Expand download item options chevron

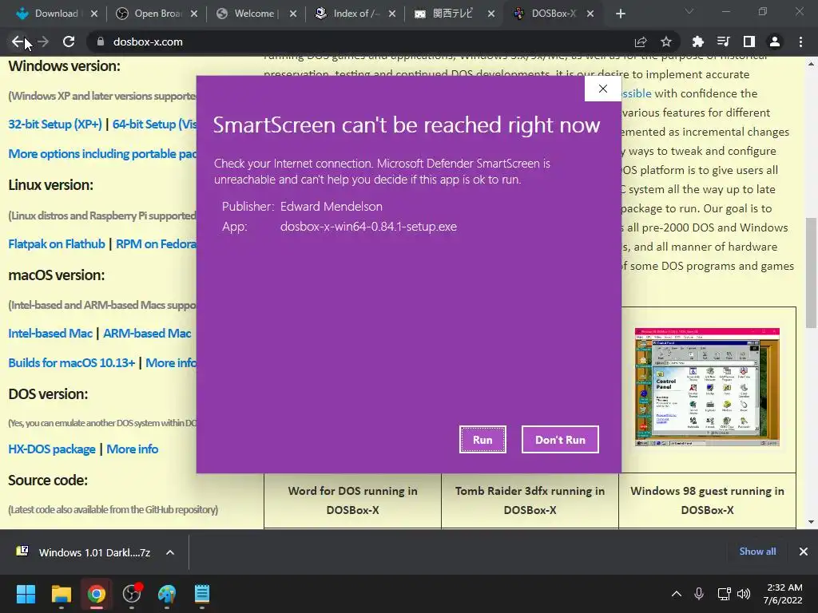click(170, 552)
